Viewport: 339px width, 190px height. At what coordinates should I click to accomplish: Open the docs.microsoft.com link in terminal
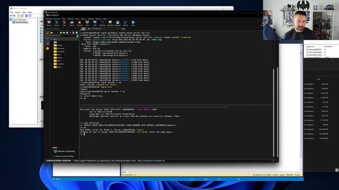[117, 42]
